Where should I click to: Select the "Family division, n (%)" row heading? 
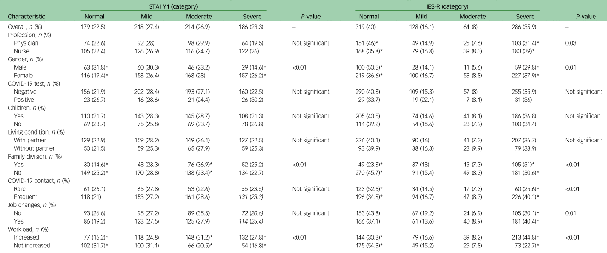[31, 157]
